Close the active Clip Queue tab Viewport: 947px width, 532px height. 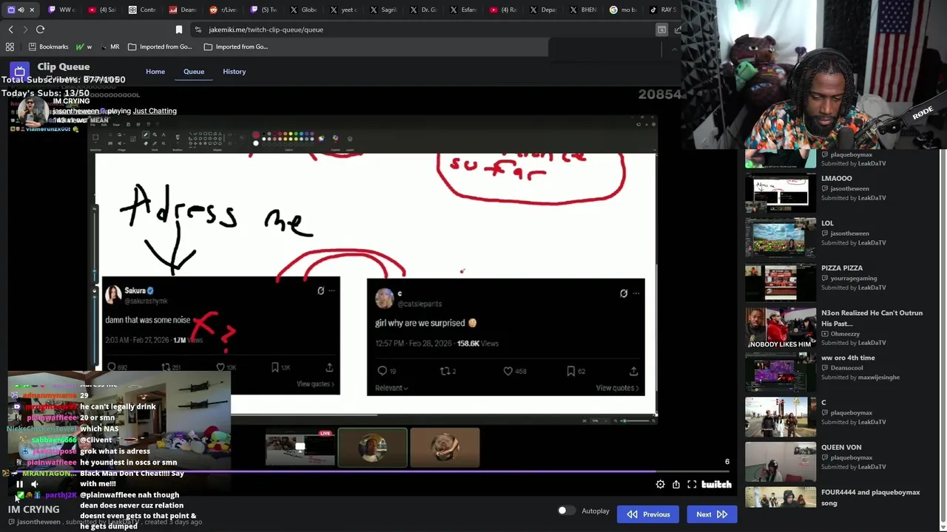pos(32,10)
